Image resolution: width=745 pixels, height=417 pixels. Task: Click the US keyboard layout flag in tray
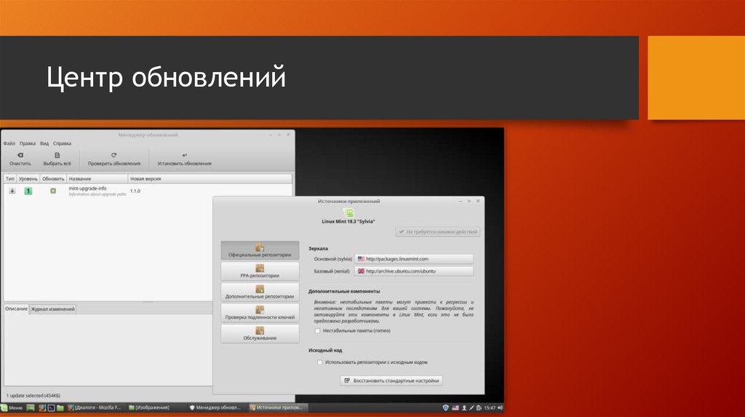455,408
